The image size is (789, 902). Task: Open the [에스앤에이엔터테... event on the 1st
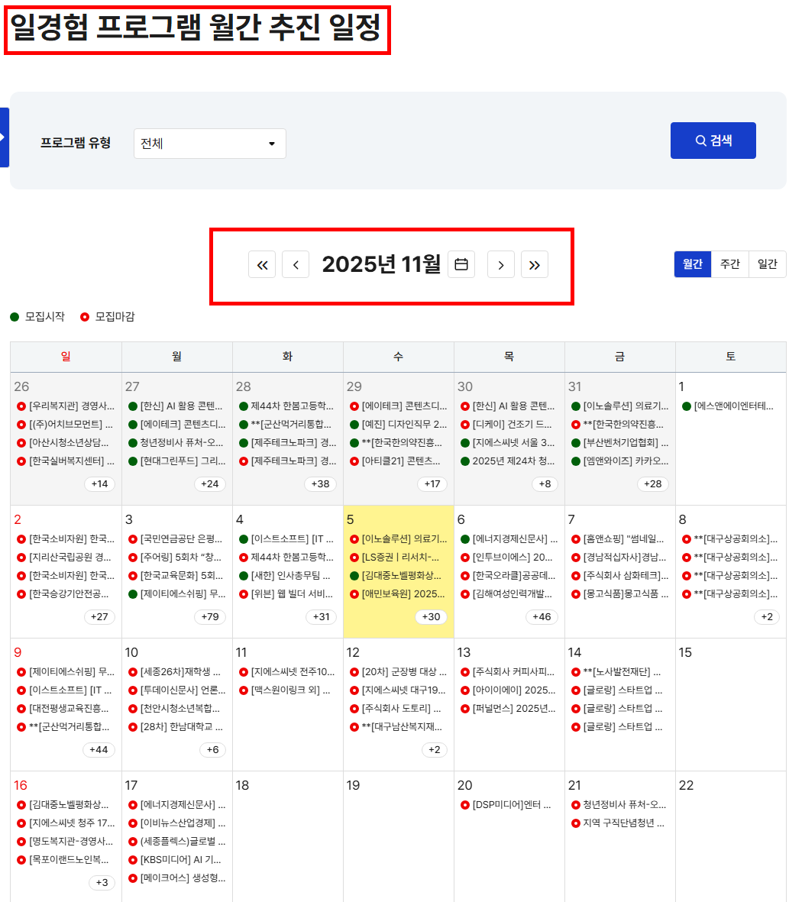pos(728,406)
